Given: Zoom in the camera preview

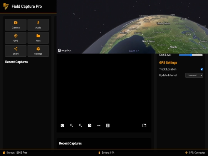Looking at the screenshot, I should pos(71,125).
